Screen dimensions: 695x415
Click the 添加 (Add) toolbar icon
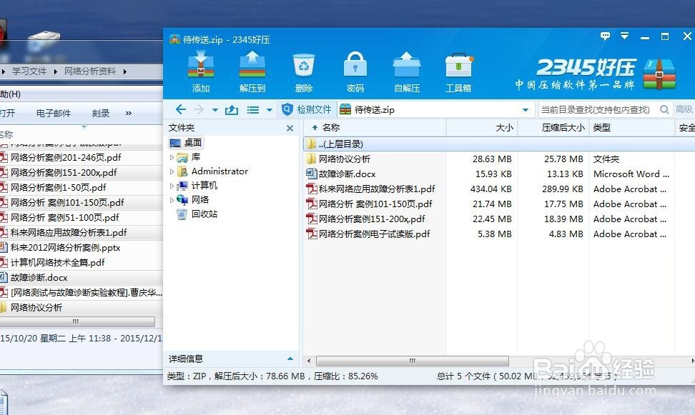(201, 71)
